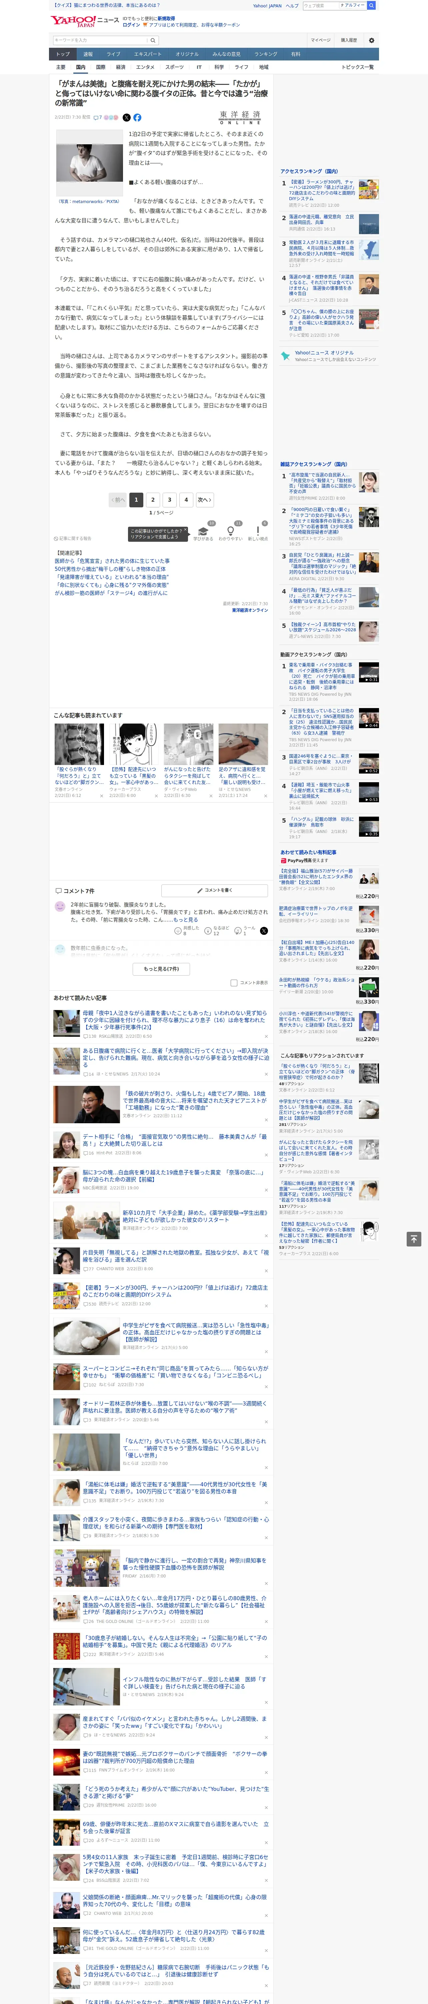
Task: Open the IT category tab
Action: 199,67
